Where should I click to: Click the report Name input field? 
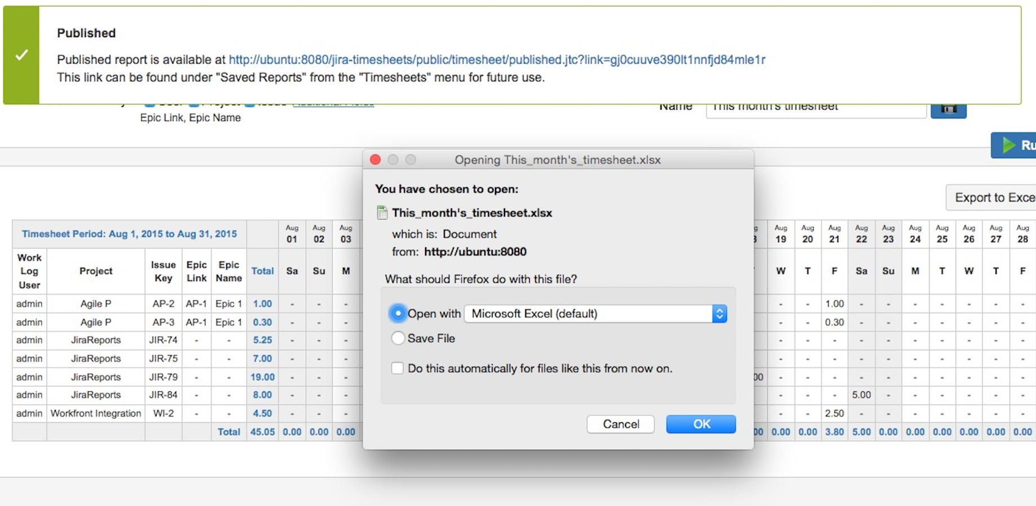coord(816,110)
